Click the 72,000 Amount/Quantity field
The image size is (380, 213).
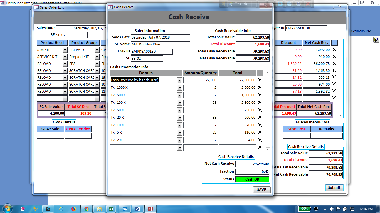coord(200,80)
